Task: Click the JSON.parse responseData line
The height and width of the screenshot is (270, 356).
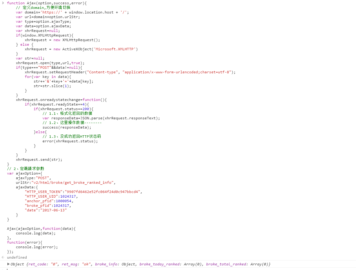Action: pos(101,118)
